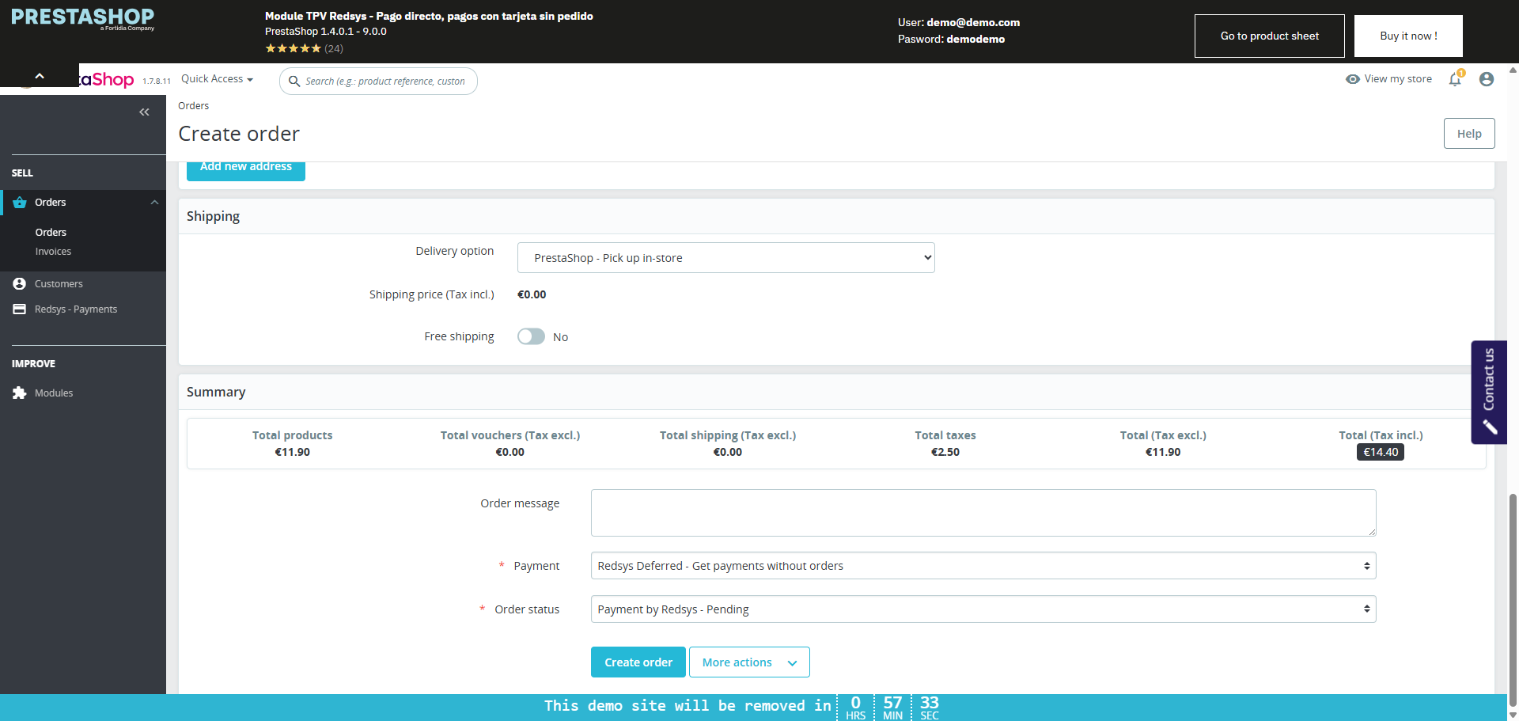Open the notifications bell
This screenshot has height=721, width=1519.
tap(1455, 79)
